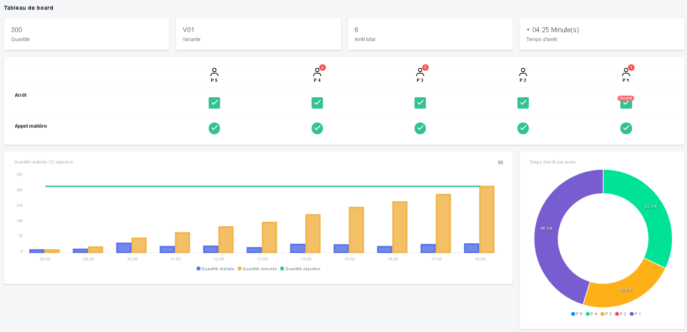Toggle Quantité cumulée series in chart legend
687x332 pixels.
point(257,269)
